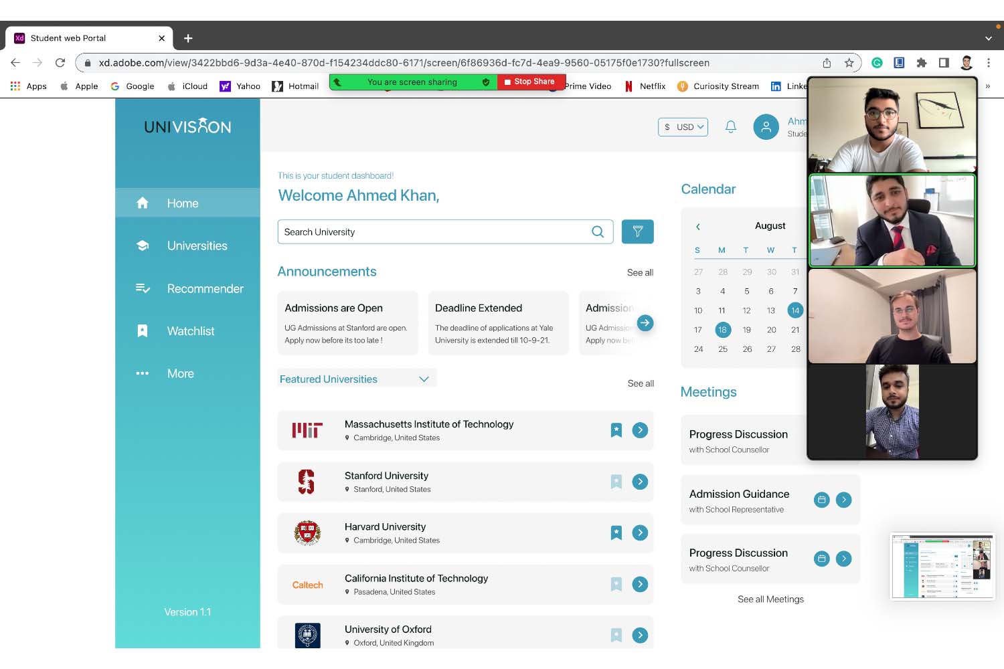1004x669 pixels.
Task: Open calendar icon for Admission Guidance meeting
Action: (x=821, y=500)
